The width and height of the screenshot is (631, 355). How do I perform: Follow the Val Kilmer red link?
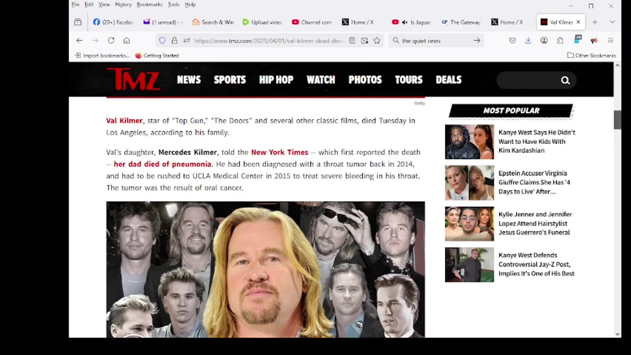[x=124, y=120]
